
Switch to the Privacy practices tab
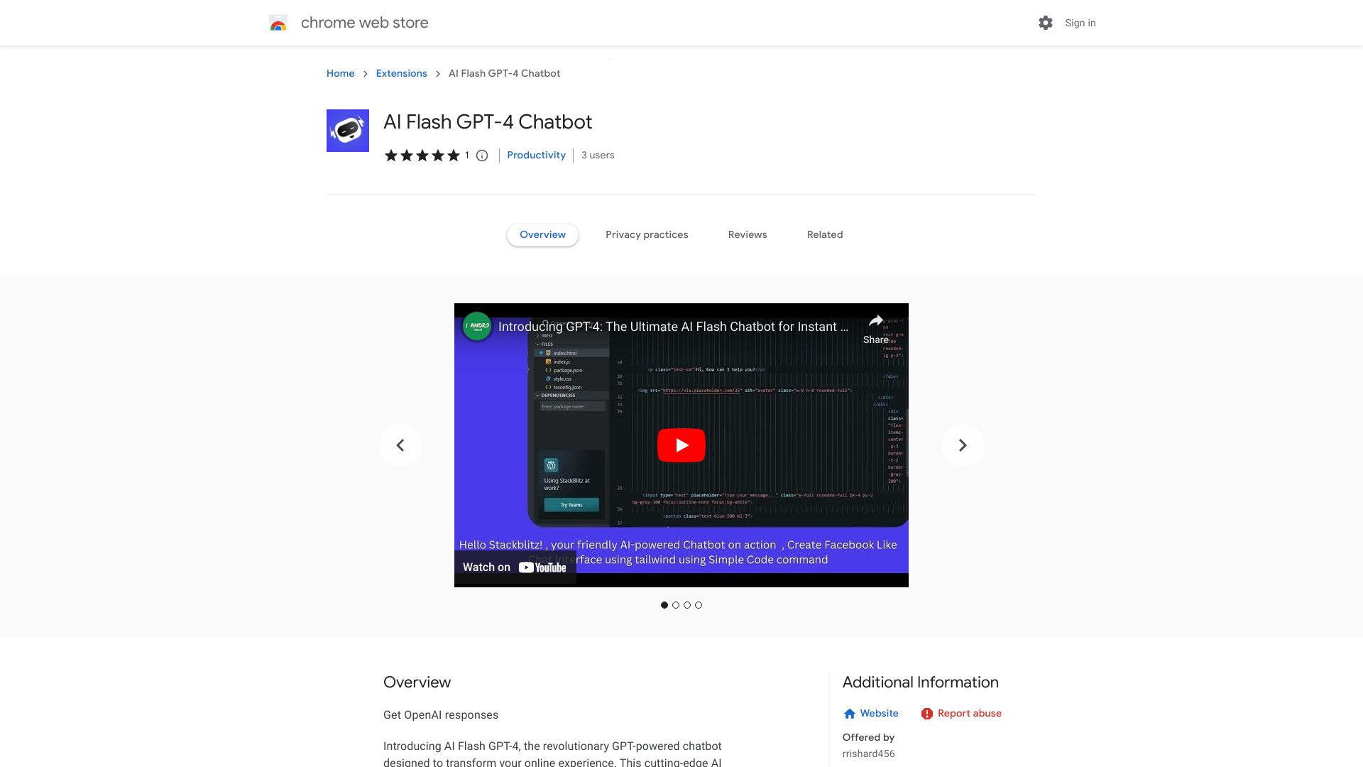(x=647, y=234)
